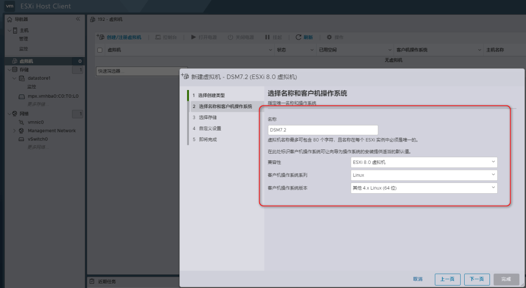Toggle the select-all virtual machines checkbox

[x=100, y=50]
